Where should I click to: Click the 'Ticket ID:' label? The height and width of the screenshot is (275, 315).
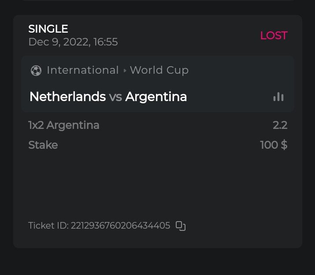point(48,226)
